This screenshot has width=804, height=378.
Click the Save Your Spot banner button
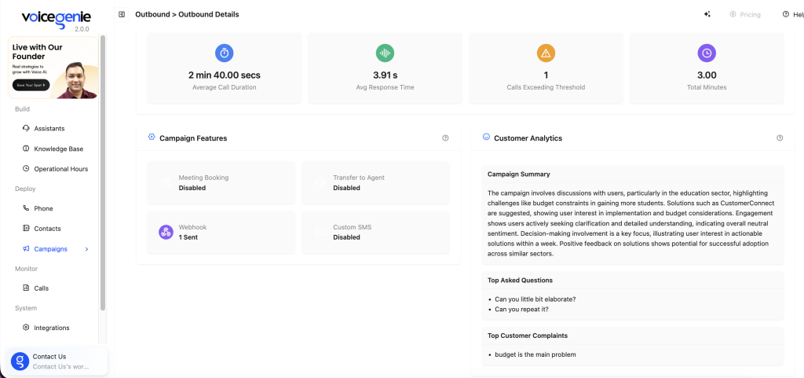click(x=31, y=84)
